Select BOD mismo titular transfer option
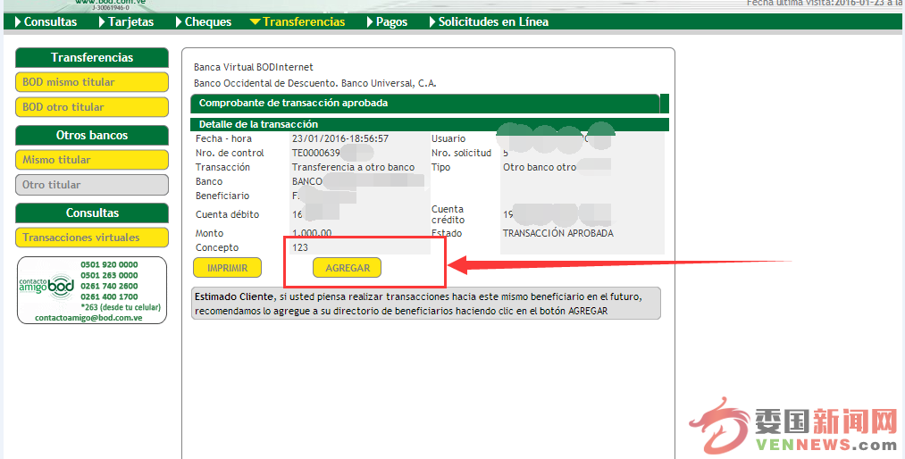The image size is (905, 459). tap(92, 82)
